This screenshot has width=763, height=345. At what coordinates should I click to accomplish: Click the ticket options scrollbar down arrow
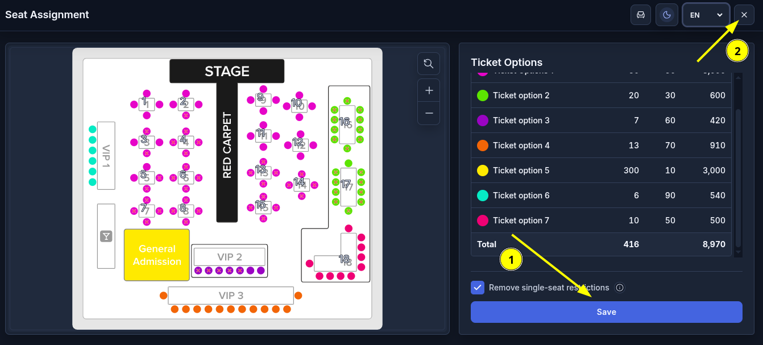738,252
